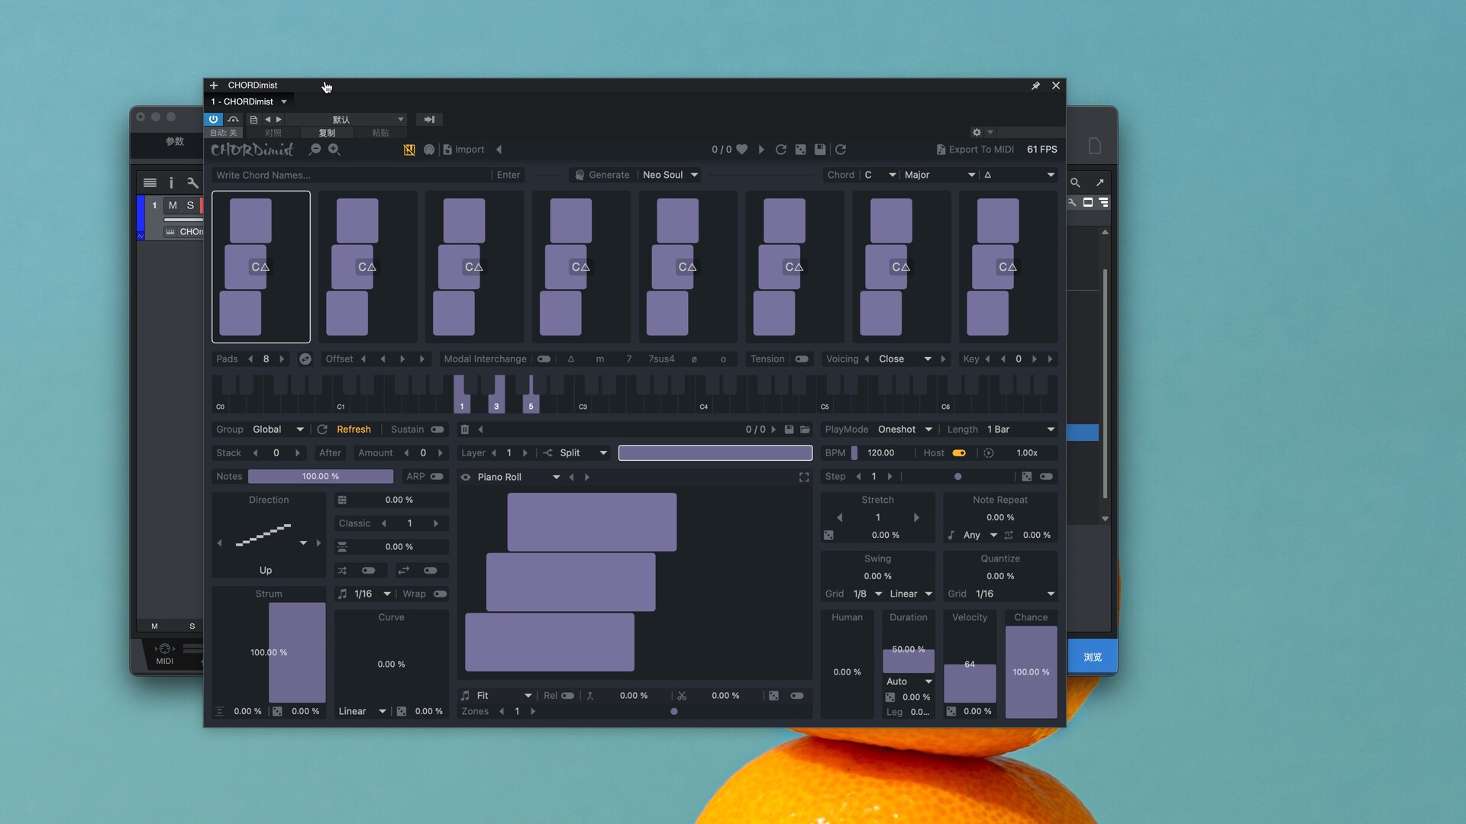Viewport: 1466px width, 824px height.
Task: Toggle the Tension switch
Action: (802, 359)
